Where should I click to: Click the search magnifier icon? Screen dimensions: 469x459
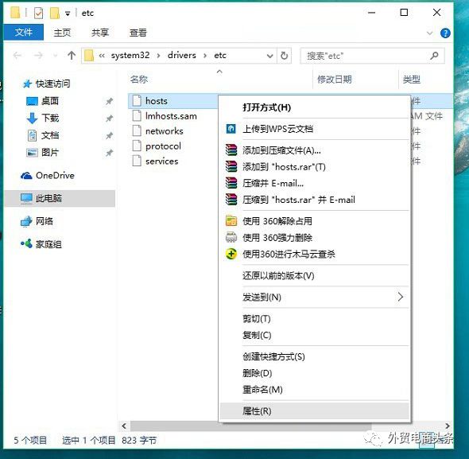[434, 56]
